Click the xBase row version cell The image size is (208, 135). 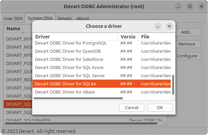(x=126, y=92)
